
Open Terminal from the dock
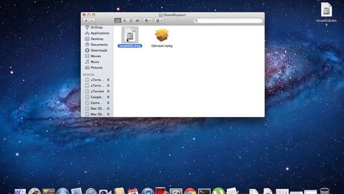tap(204, 191)
